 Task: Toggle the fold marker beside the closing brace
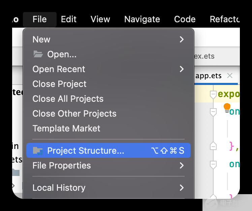pos(213,146)
